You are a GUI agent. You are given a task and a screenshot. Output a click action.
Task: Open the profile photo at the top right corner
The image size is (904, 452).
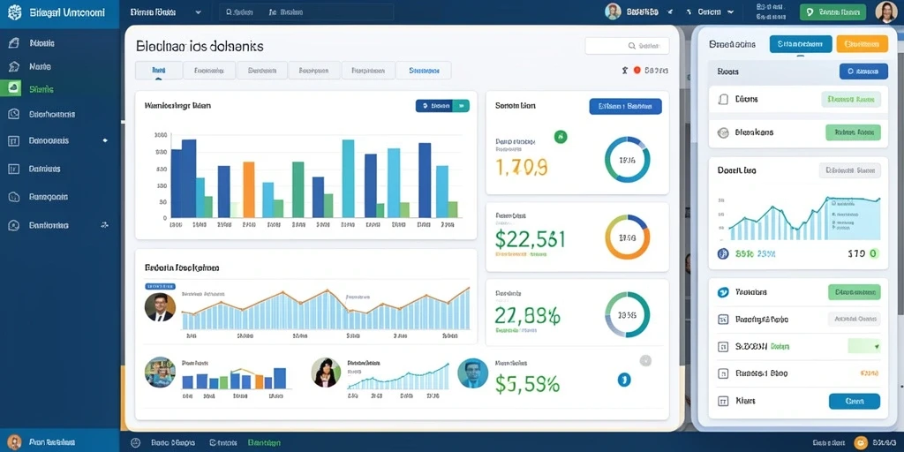coord(886,12)
